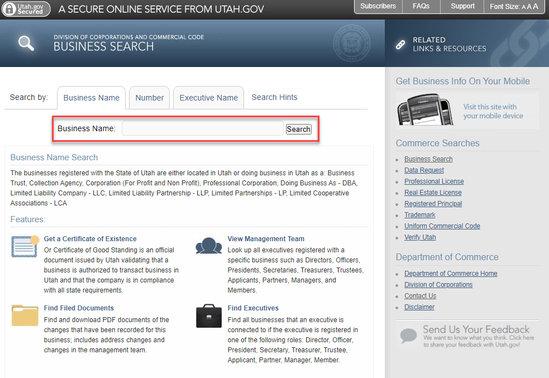Open the FAQs link in top bar

(421, 6)
